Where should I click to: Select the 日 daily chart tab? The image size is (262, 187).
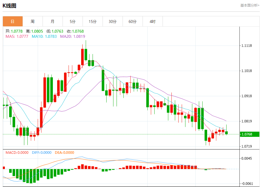pyautogui.click(x=13, y=21)
